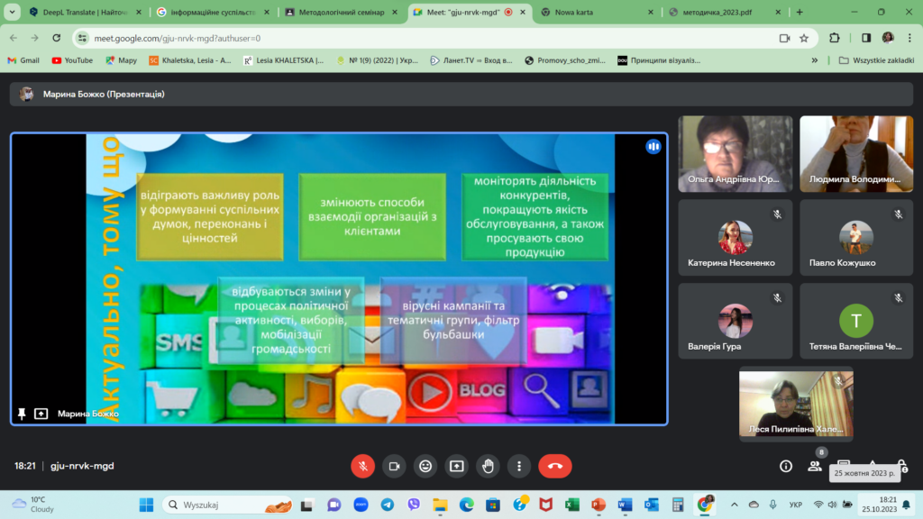Show the participants list panel
Viewport: 923px width, 519px height.
(815, 466)
